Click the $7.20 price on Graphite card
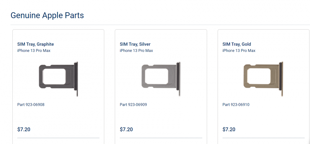 click(x=24, y=129)
